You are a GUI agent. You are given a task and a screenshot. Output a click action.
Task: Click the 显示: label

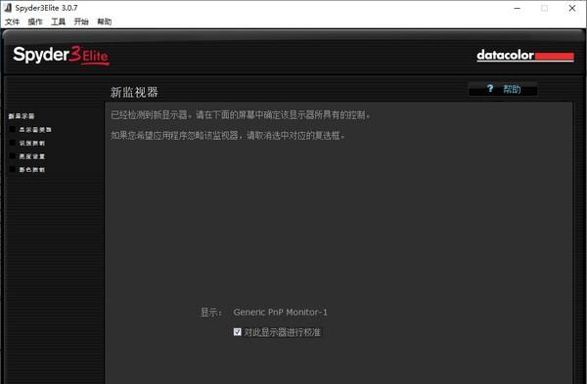(x=211, y=313)
